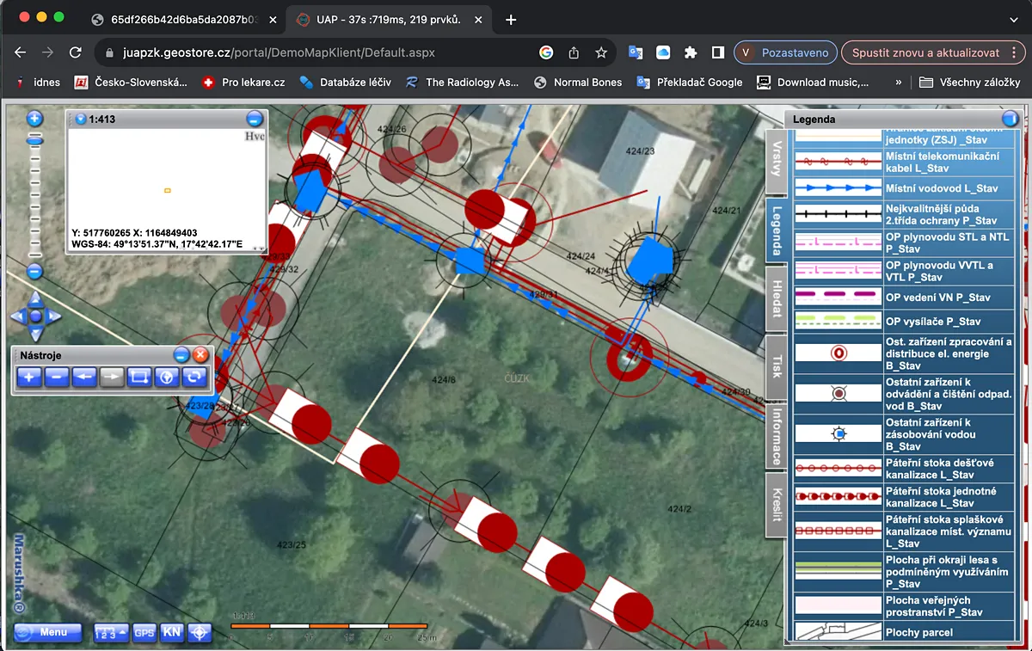Bookmark this page with the star icon
The width and height of the screenshot is (1032, 651).
(x=601, y=52)
